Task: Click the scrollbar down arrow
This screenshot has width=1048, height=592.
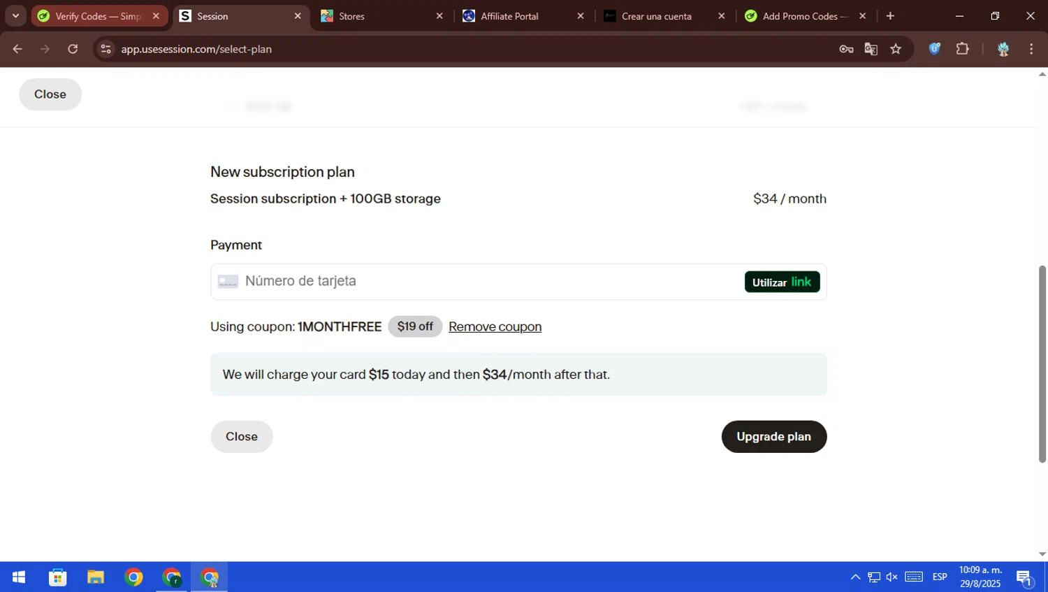Action: pos(1042,554)
